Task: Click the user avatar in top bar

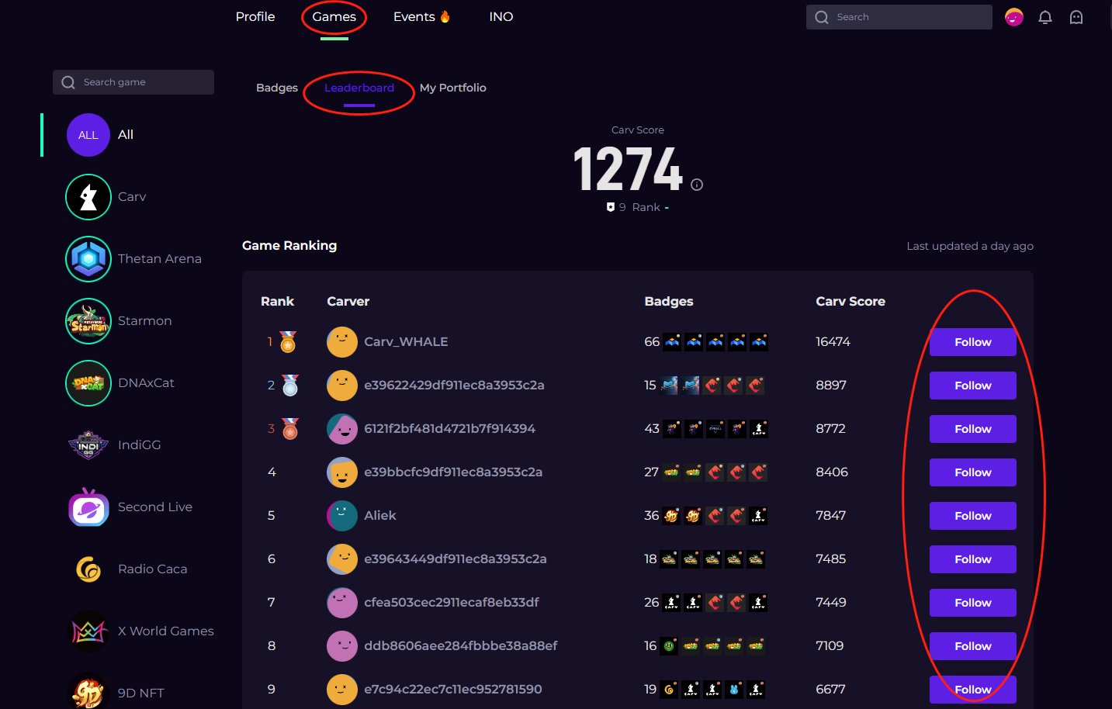Action: click(1014, 17)
